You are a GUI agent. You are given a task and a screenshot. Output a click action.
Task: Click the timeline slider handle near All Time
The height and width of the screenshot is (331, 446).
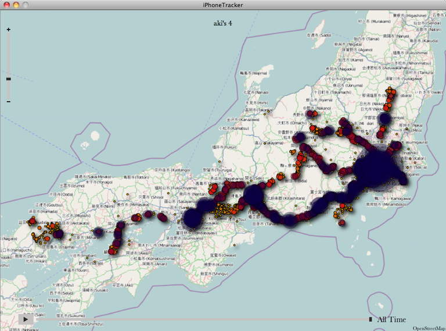pos(371,319)
